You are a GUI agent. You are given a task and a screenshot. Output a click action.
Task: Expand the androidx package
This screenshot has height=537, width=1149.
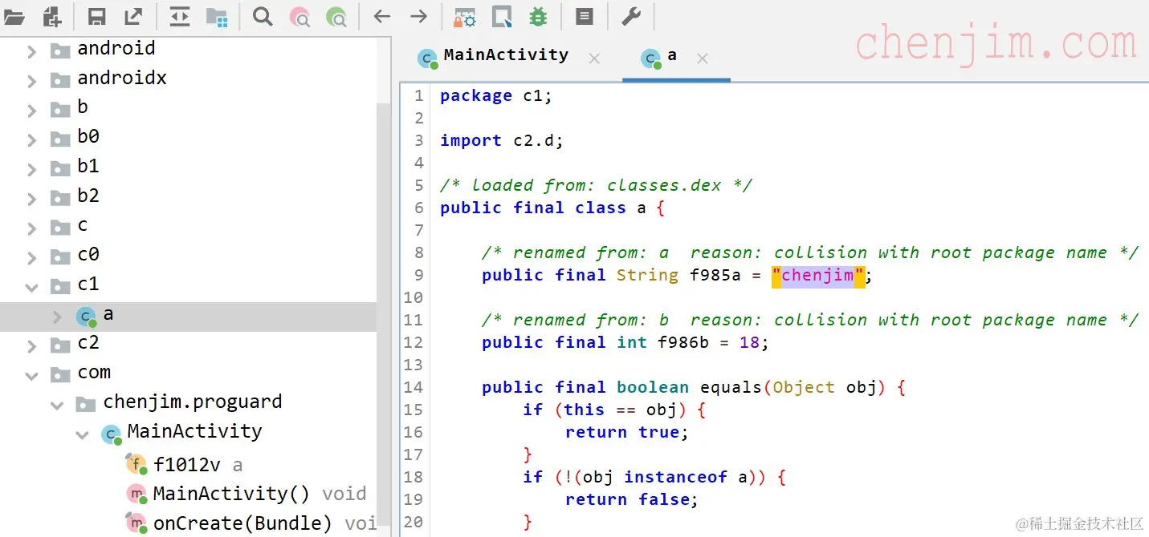(32, 81)
